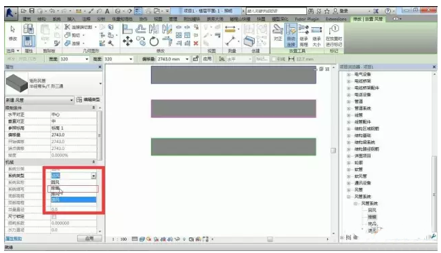This screenshot has width=441, height=253.
Task: Click the Rotate tool icon
Action: (x=154, y=41)
